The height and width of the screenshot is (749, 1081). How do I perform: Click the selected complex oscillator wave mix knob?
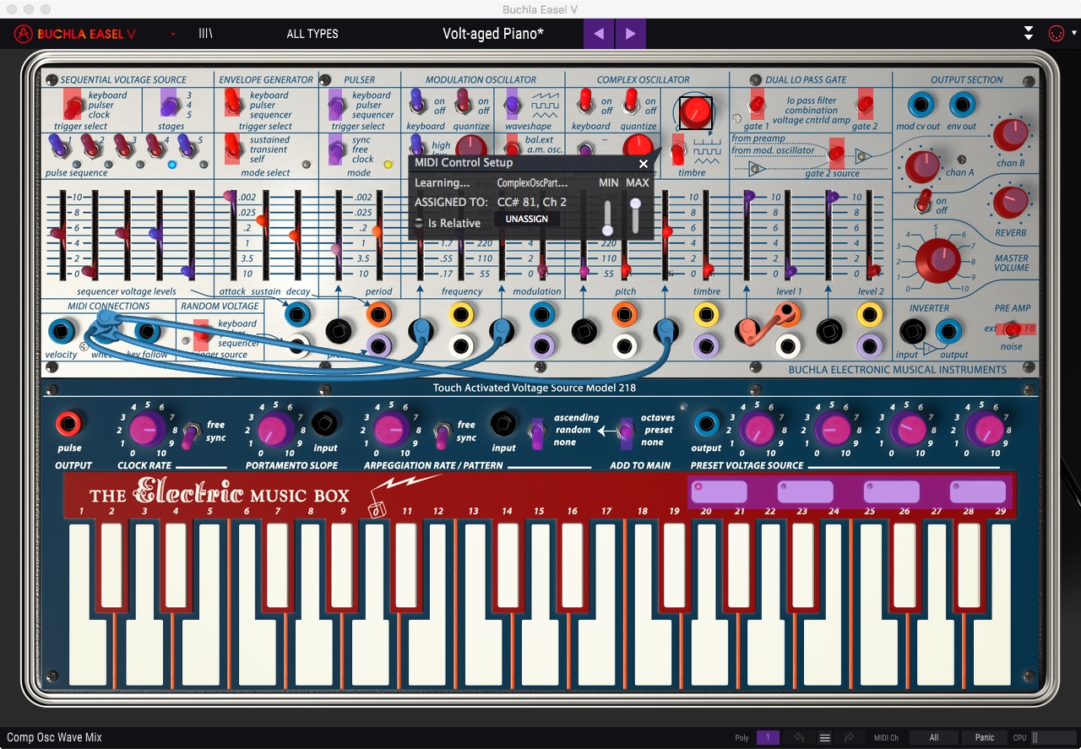pos(696,111)
